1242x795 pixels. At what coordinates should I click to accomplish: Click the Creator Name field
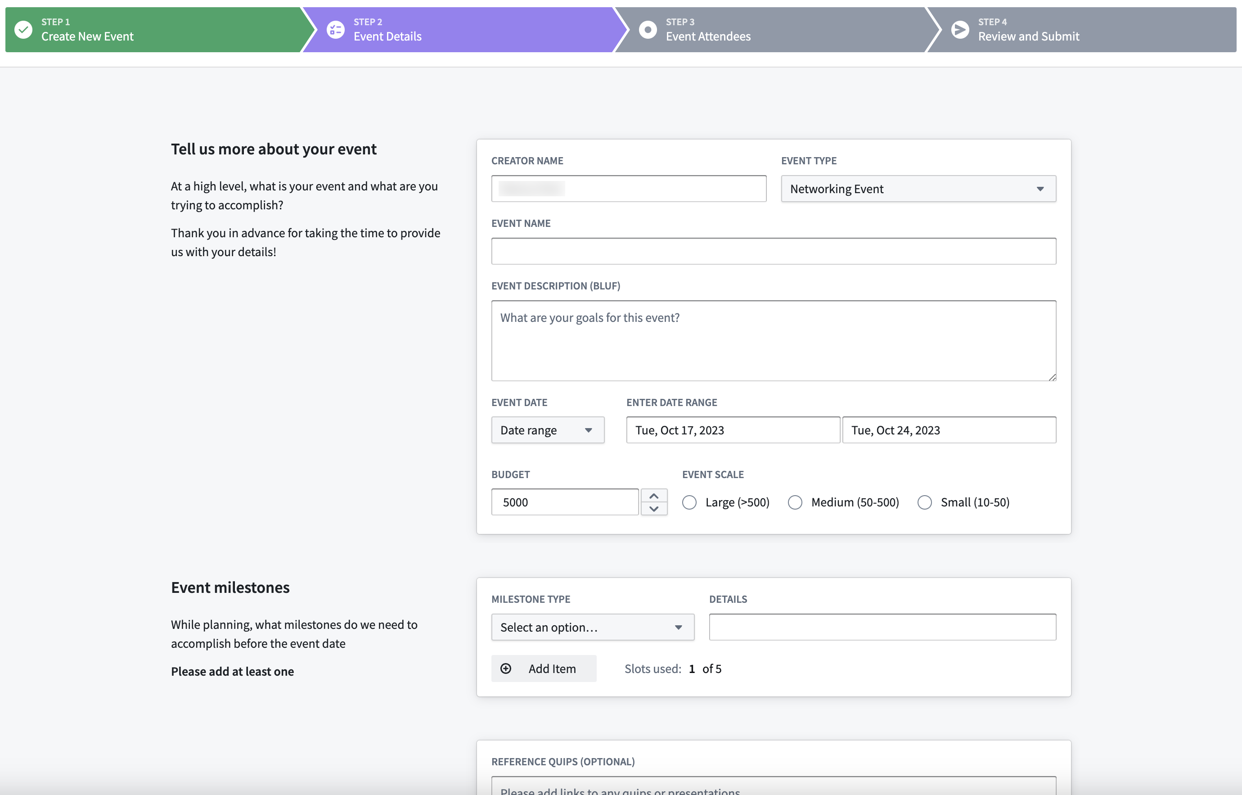[629, 189]
